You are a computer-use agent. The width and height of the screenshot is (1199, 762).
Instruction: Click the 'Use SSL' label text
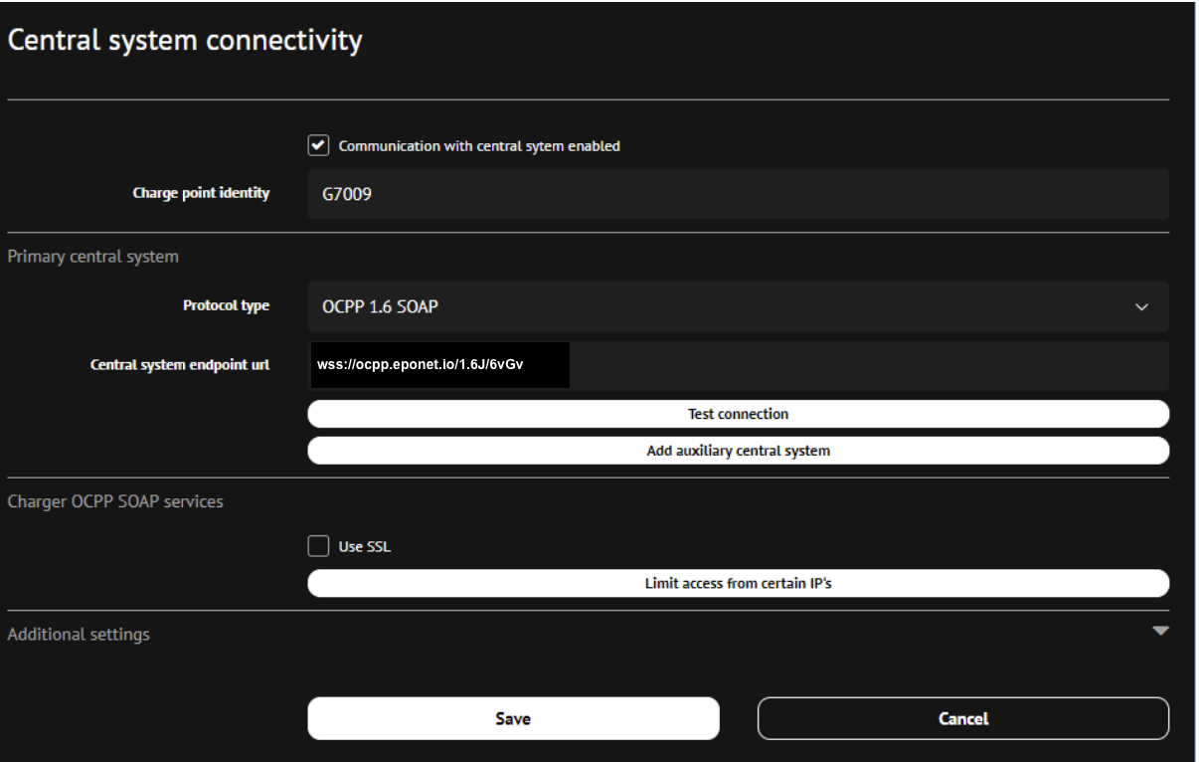coord(365,547)
